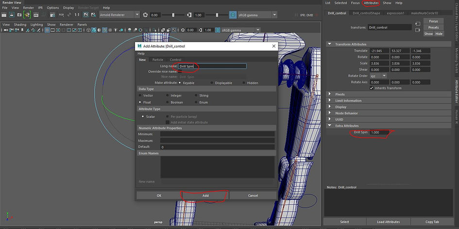Screen dimensions: 459x229
Task: Collapse the Extra Attributes section
Action: (x=330, y=126)
